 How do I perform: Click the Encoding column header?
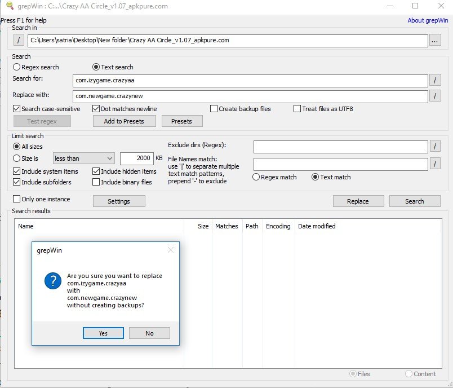(278, 226)
